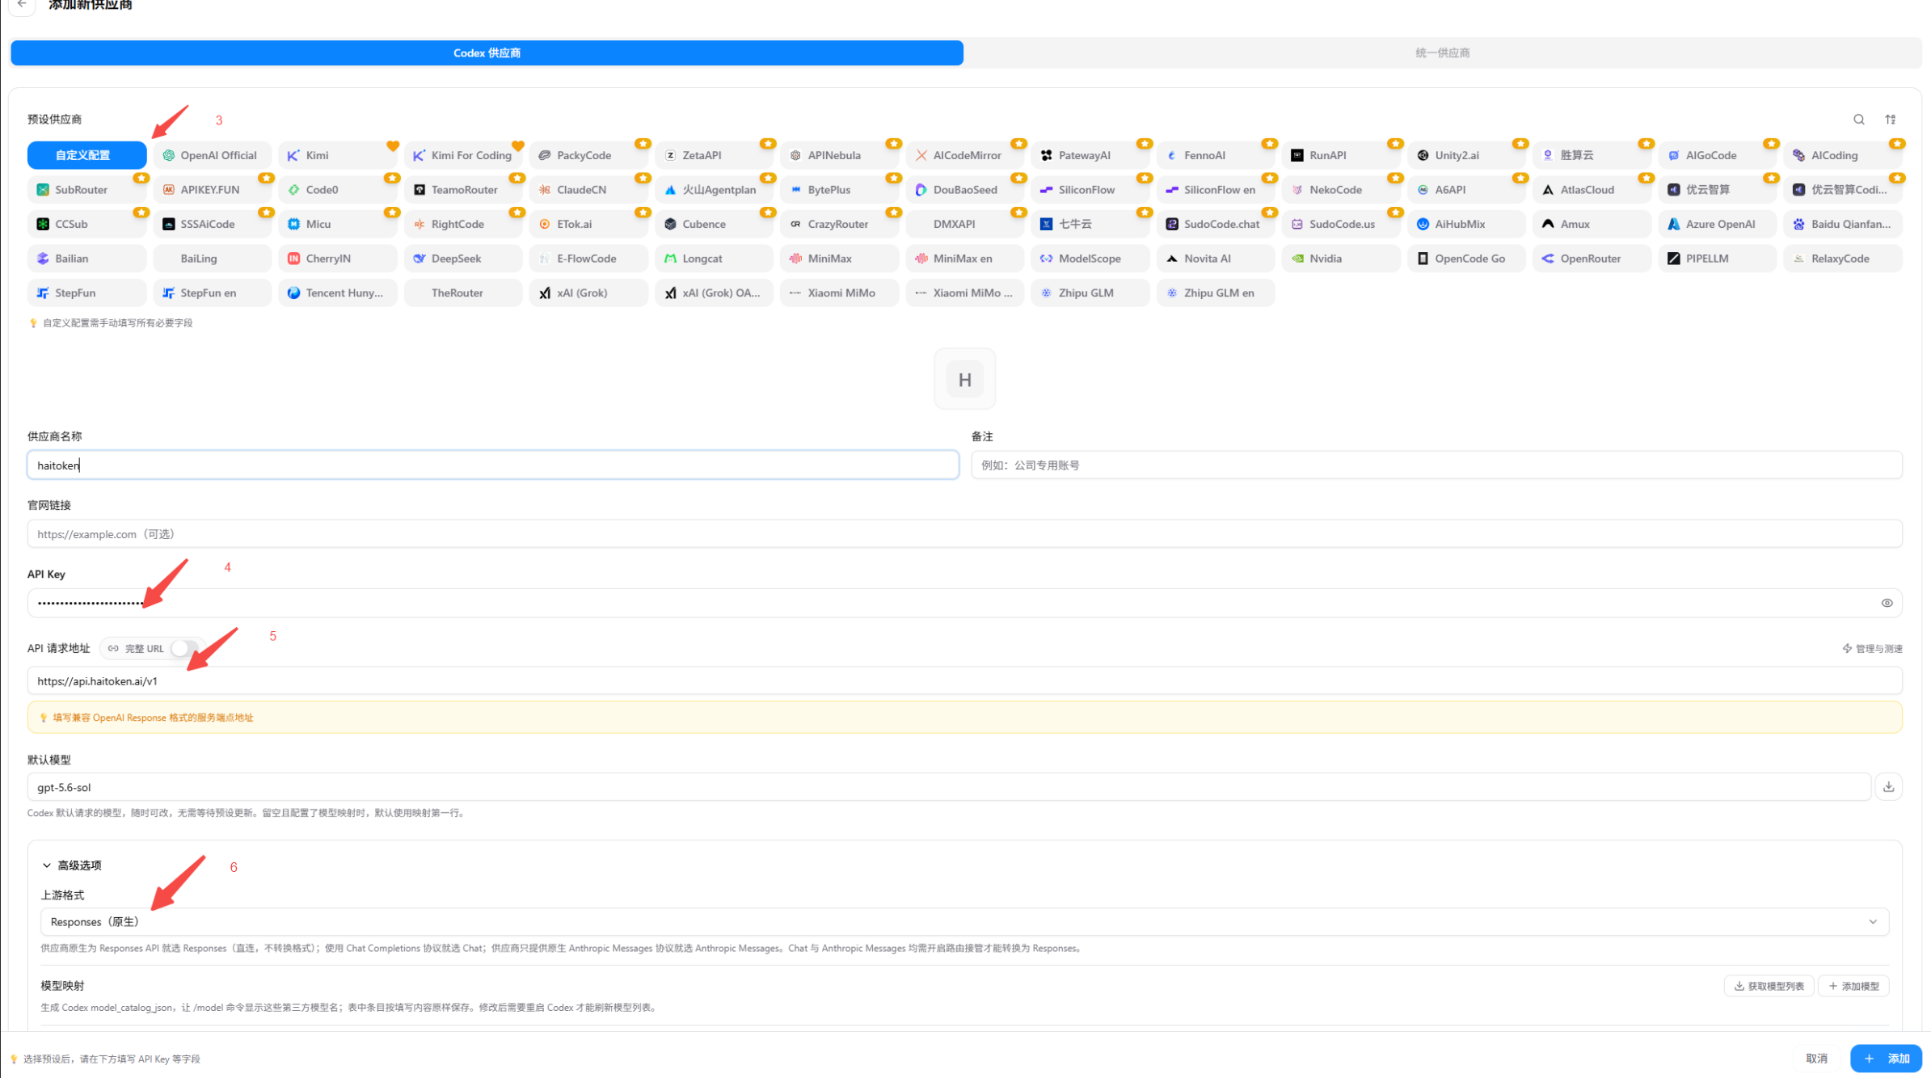Choose the xAI (Grok) preset

tap(588, 293)
